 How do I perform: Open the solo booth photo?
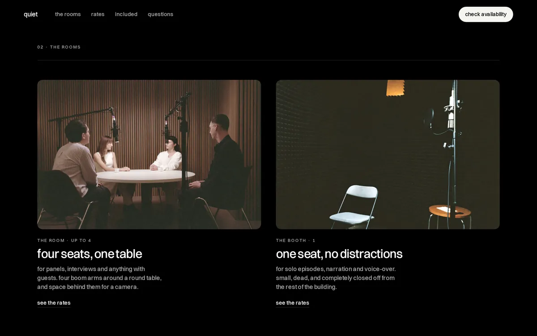pyautogui.click(x=388, y=155)
